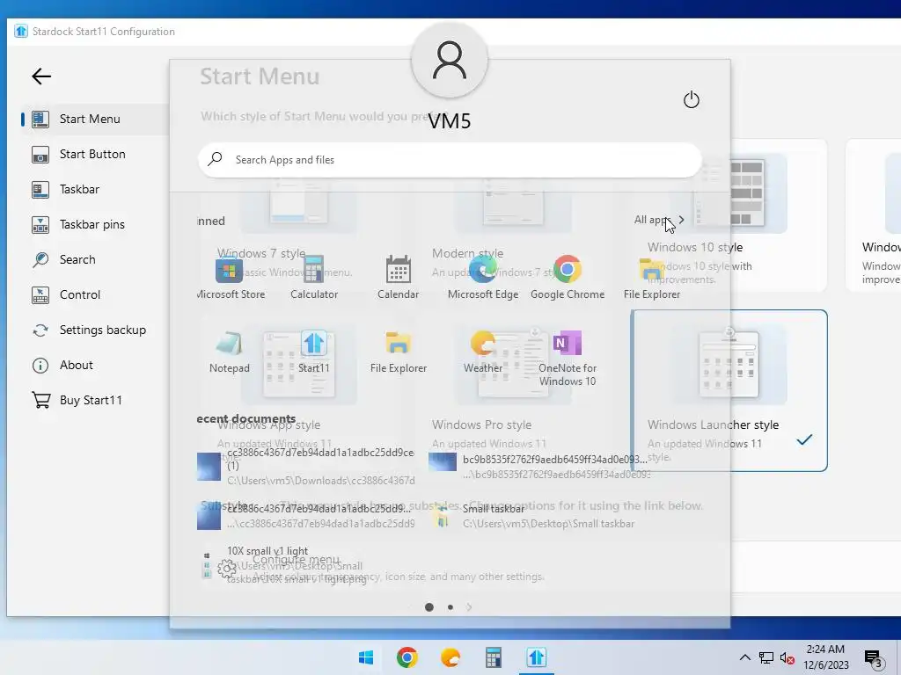Open File Explorer beside Google Chrome
The image size is (901, 675).
652,279
